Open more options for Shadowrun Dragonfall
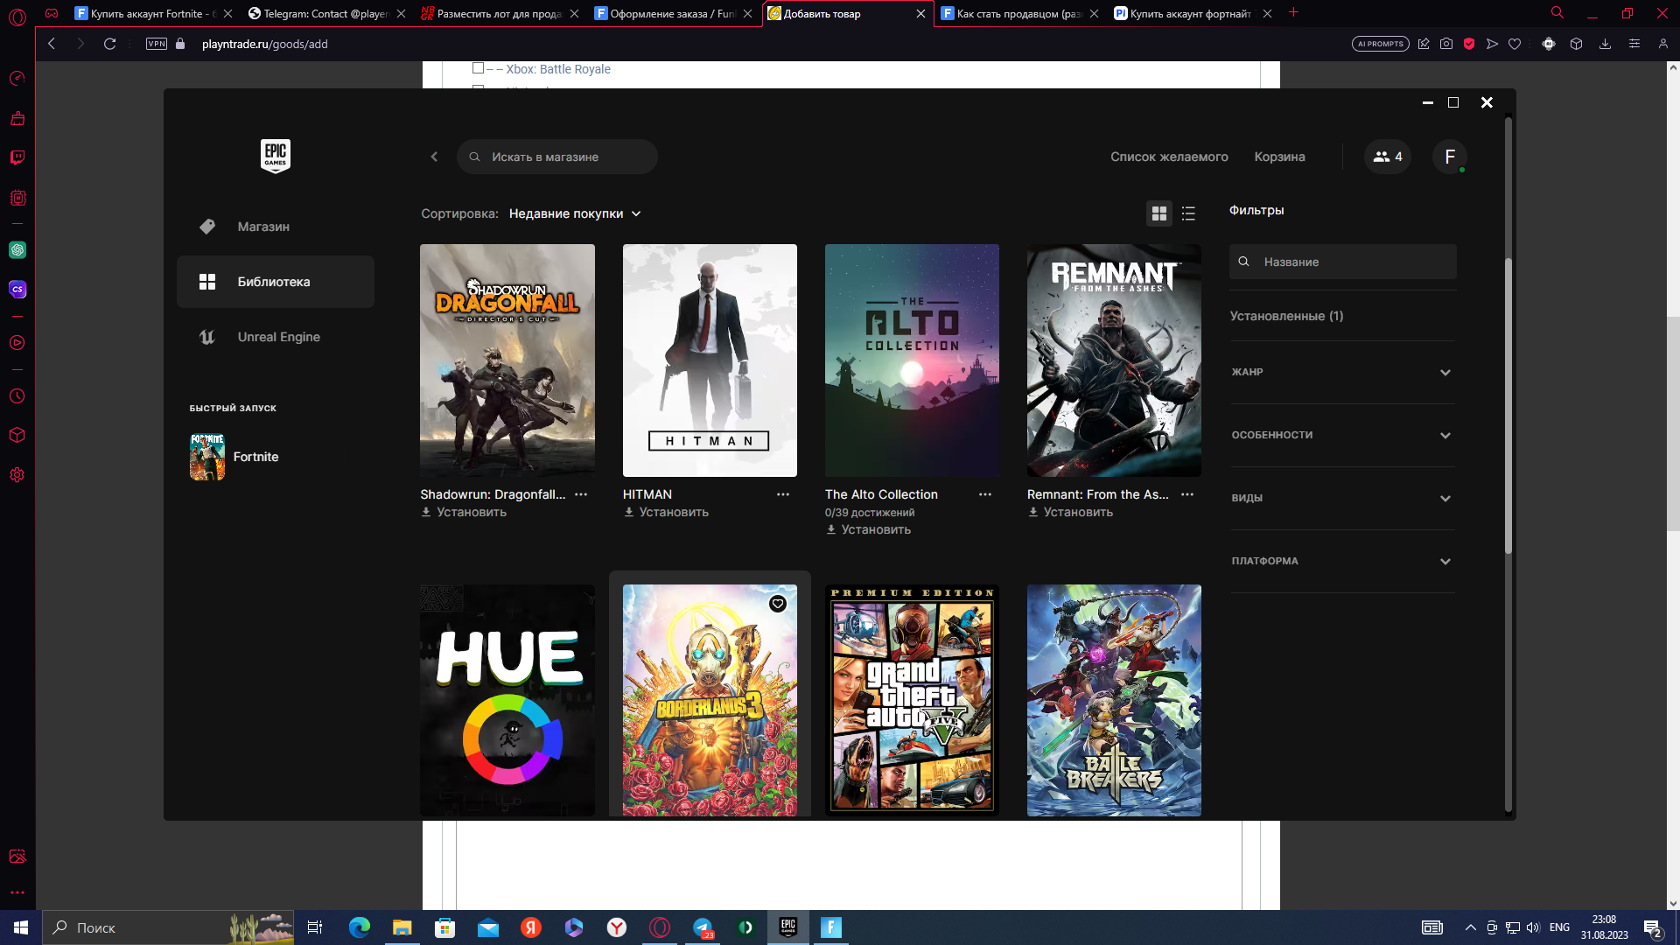The height and width of the screenshot is (945, 1680). (x=581, y=494)
